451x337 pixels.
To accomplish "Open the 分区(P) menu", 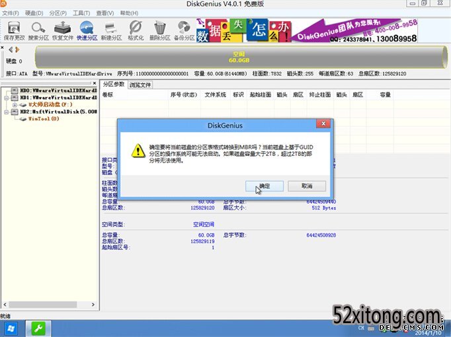I will 58,13.
